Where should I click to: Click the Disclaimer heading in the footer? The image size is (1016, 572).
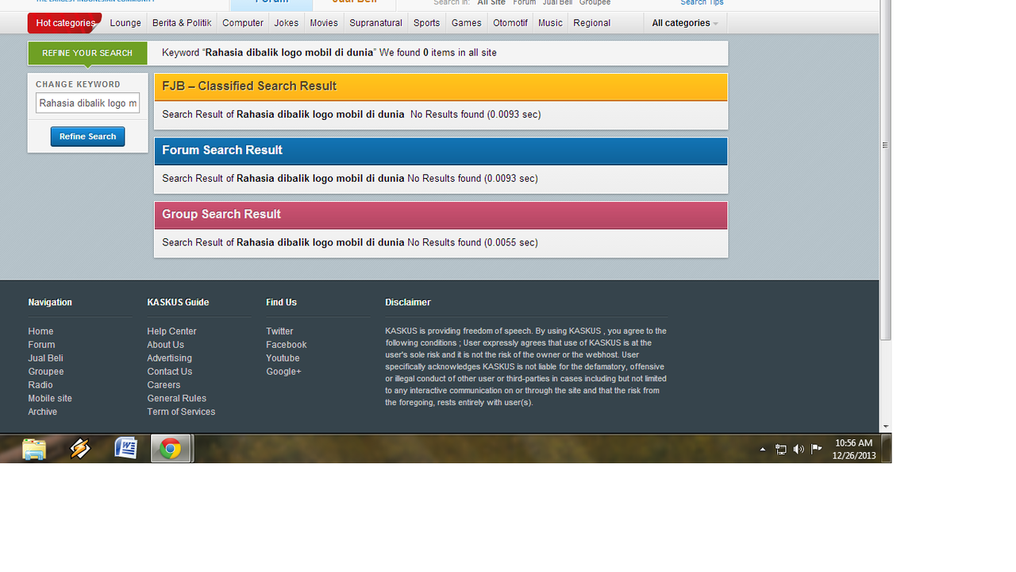408,303
